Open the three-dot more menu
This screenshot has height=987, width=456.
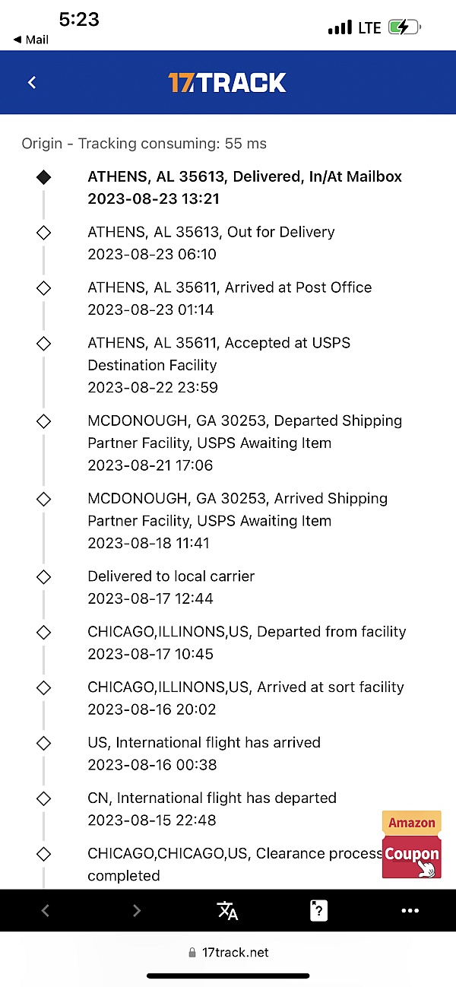click(410, 910)
